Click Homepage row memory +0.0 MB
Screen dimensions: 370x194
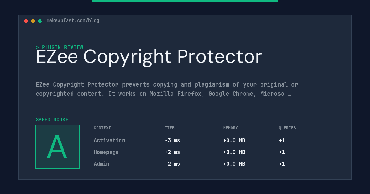click(234, 152)
